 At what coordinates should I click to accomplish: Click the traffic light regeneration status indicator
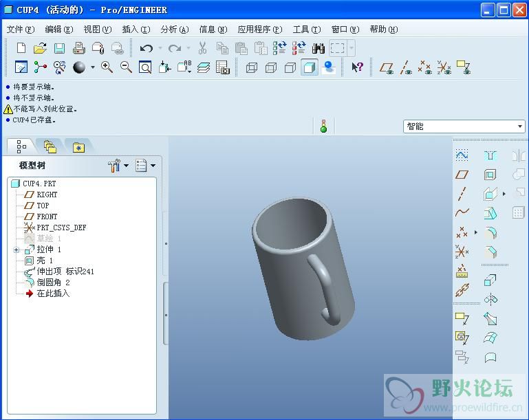(323, 126)
